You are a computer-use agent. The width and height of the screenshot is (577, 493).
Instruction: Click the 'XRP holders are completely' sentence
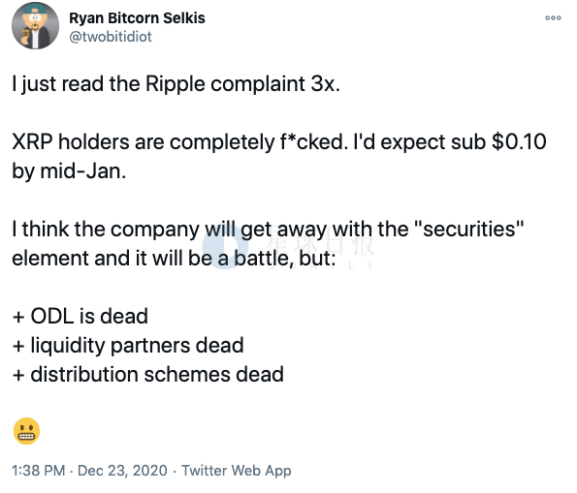coord(144,142)
